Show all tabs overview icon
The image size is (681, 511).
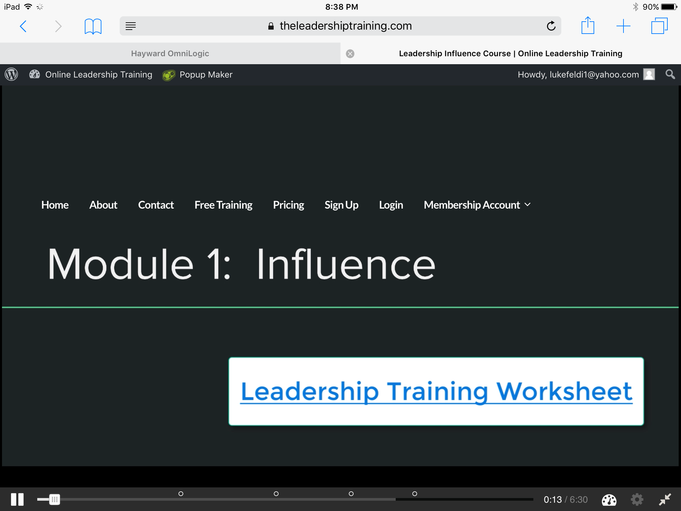[659, 26]
